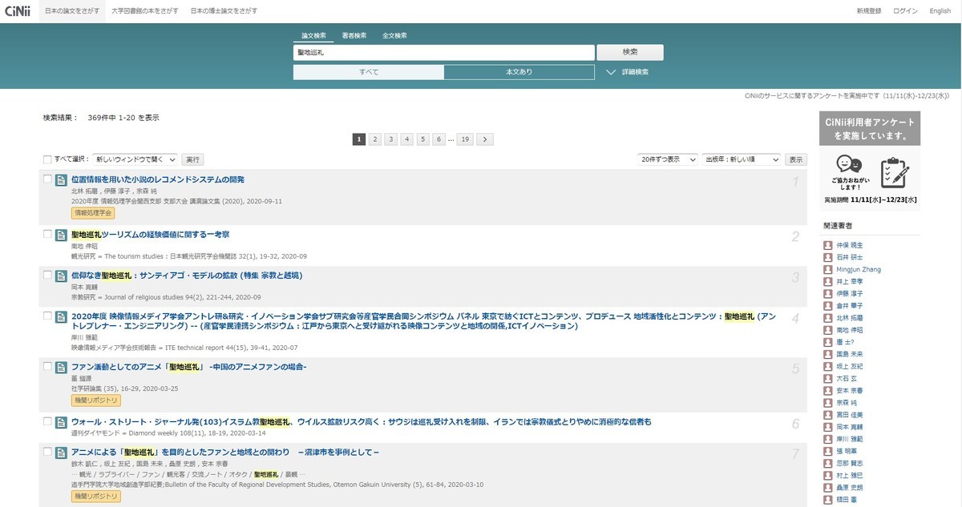Check the box for 信仰なき聖地巡礼 result
Viewport: 962px width, 507px height.
[47, 276]
